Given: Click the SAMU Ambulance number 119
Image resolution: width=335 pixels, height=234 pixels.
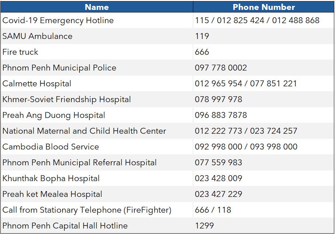Looking at the screenshot, I should click(202, 36).
